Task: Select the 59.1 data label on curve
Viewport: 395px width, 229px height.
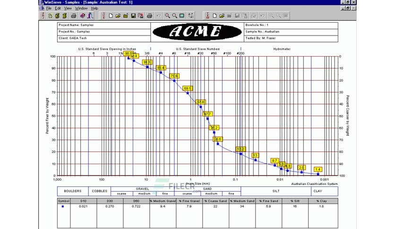Action: [x=188, y=88]
